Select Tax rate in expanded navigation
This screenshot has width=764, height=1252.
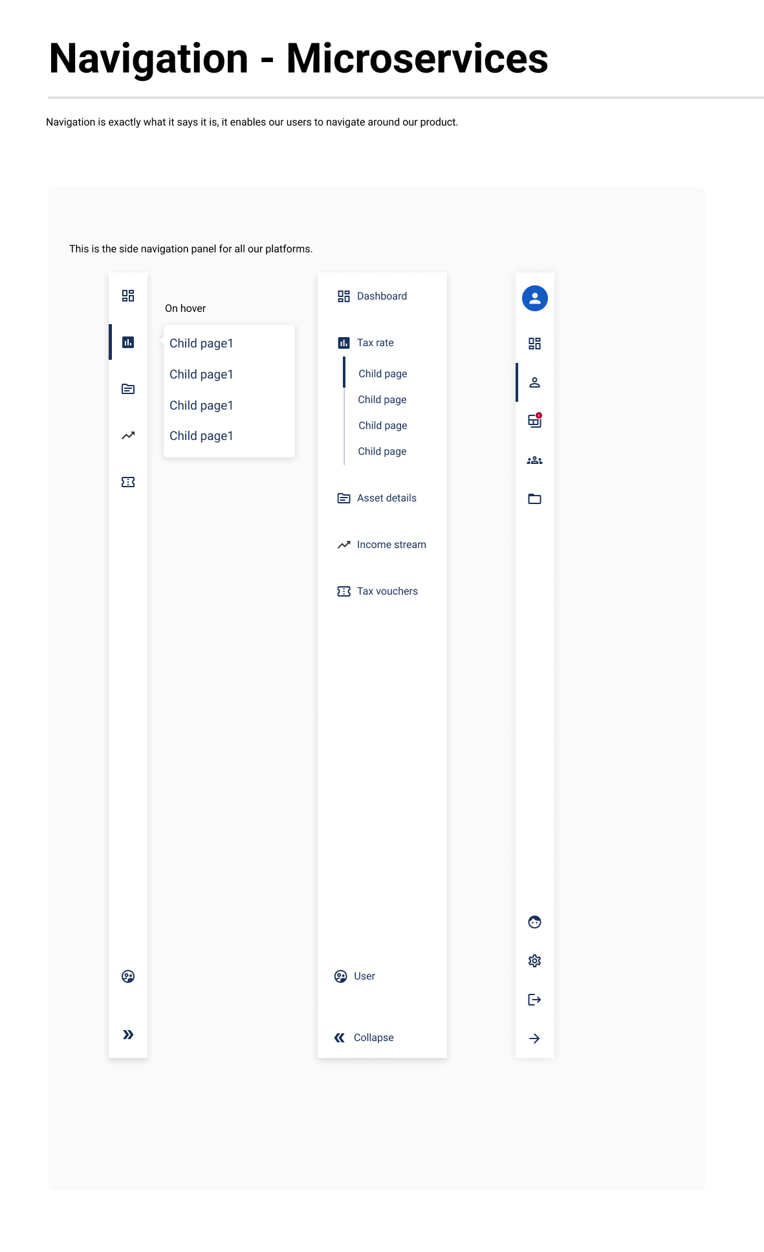(366, 343)
